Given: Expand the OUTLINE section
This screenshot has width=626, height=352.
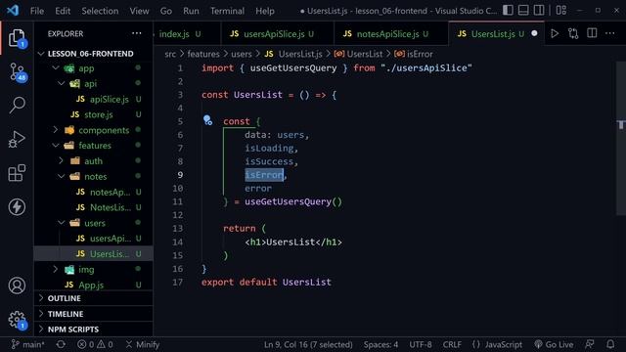Looking at the screenshot, I should pyautogui.click(x=94, y=298).
